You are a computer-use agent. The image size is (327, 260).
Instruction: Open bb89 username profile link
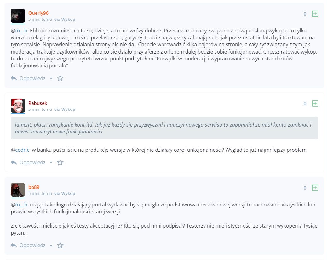34,187
